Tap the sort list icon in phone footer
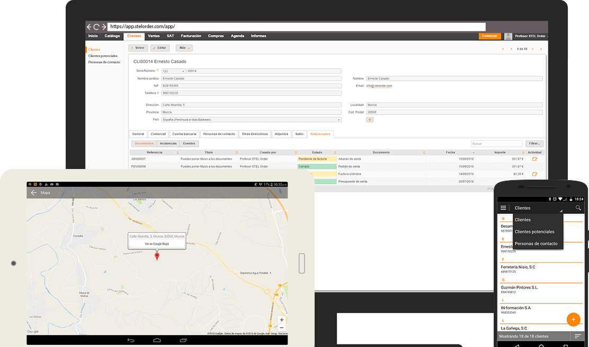This screenshot has width=589, height=347. click(577, 336)
